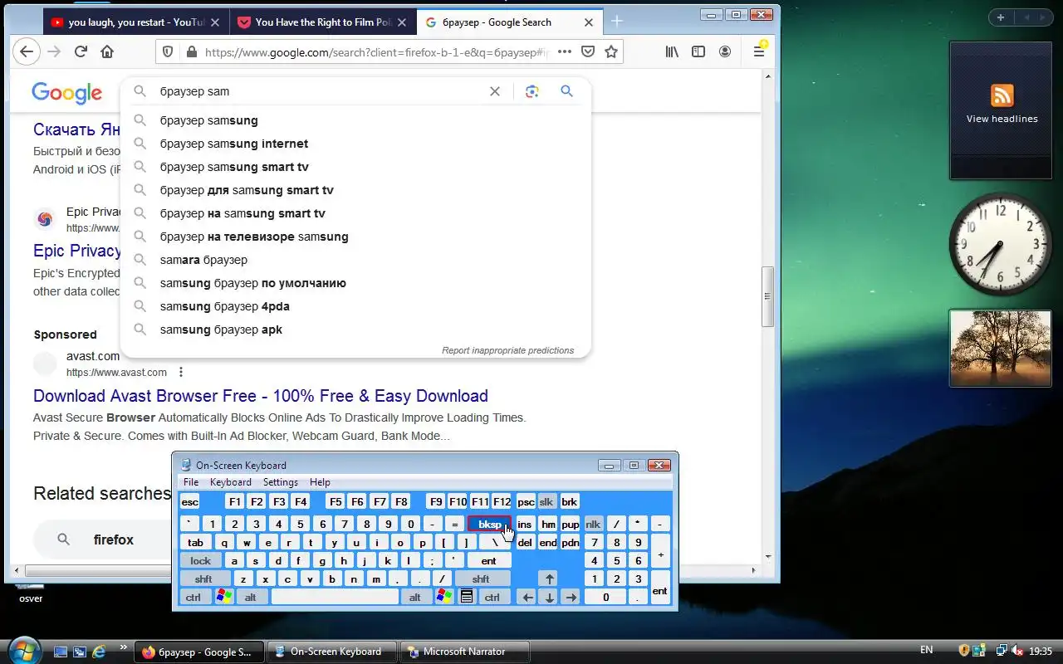1063x664 pixels.
Task: Open the Firefox home page icon
Action: point(107,51)
